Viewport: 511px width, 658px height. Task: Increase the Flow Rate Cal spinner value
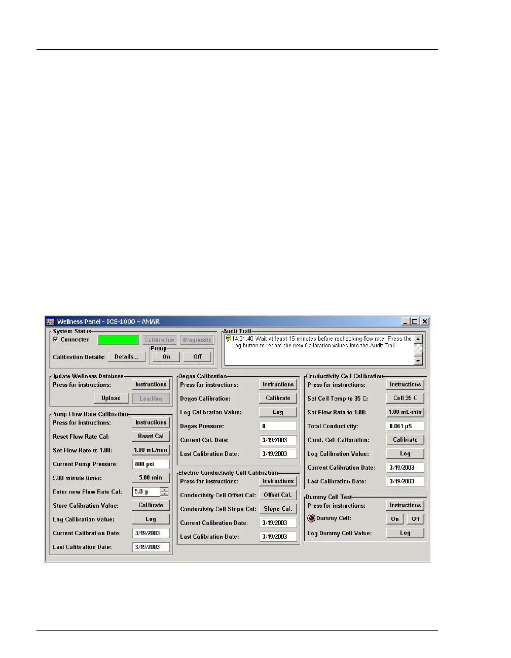click(x=164, y=489)
